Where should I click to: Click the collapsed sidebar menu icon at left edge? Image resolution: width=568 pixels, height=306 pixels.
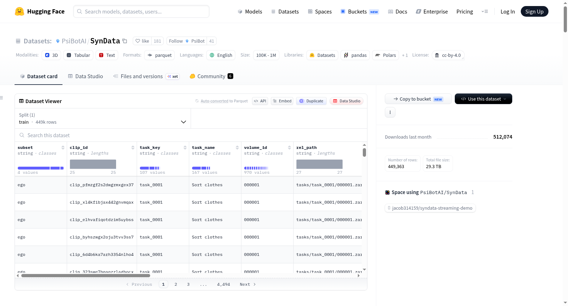[1, 98]
